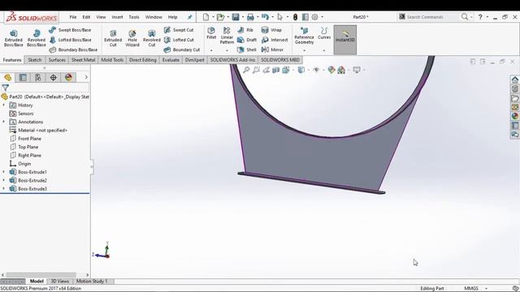The height and width of the screenshot is (292, 520).
Task: Select the Mirror tool
Action: (273, 49)
